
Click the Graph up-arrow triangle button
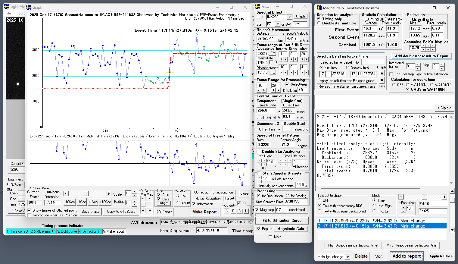[x=382, y=73]
